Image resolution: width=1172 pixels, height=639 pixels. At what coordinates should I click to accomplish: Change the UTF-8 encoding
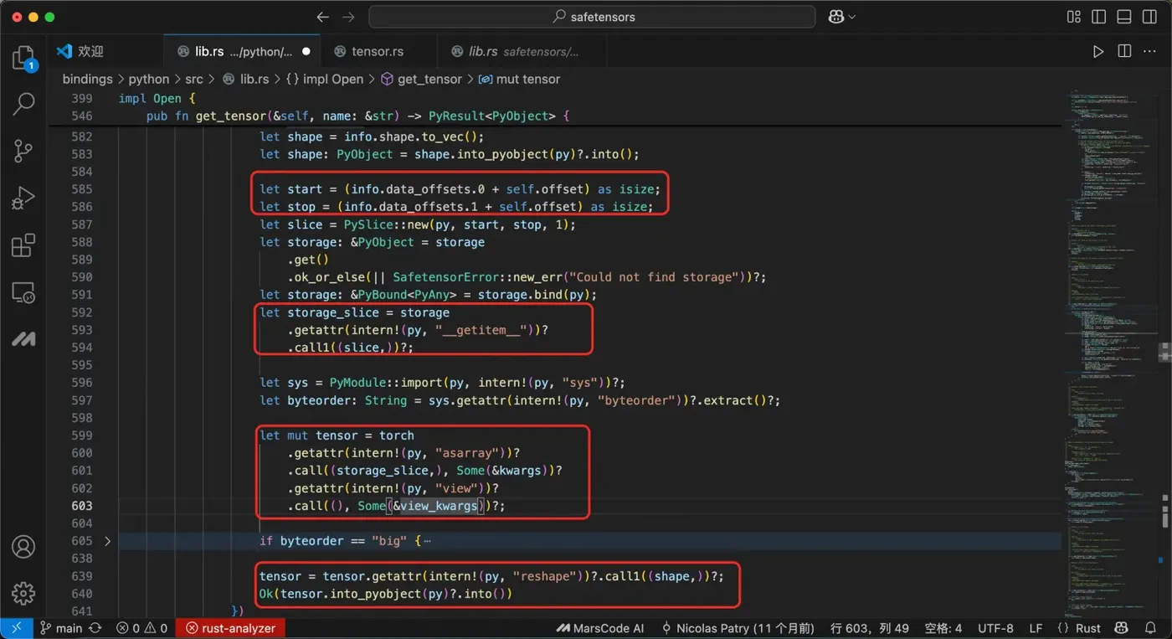point(995,628)
